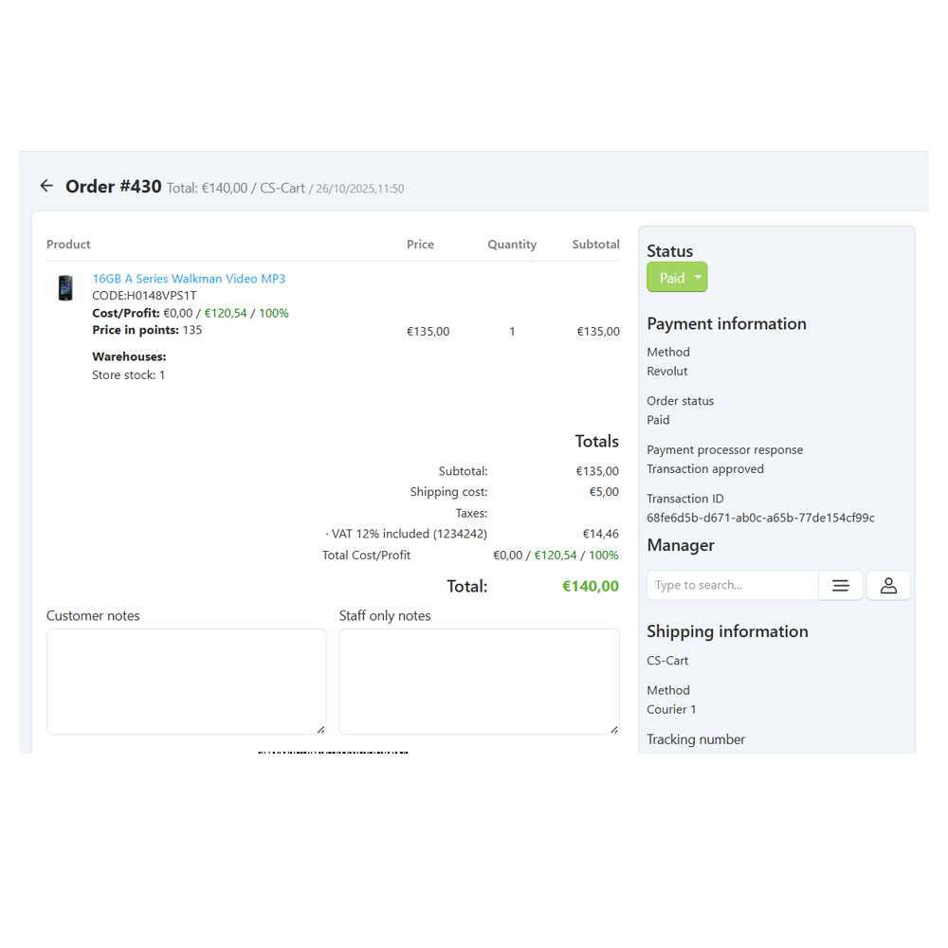This screenshot has height=948, width=948.
Task: Click inside the Staff only notes box
Action: [479, 681]
